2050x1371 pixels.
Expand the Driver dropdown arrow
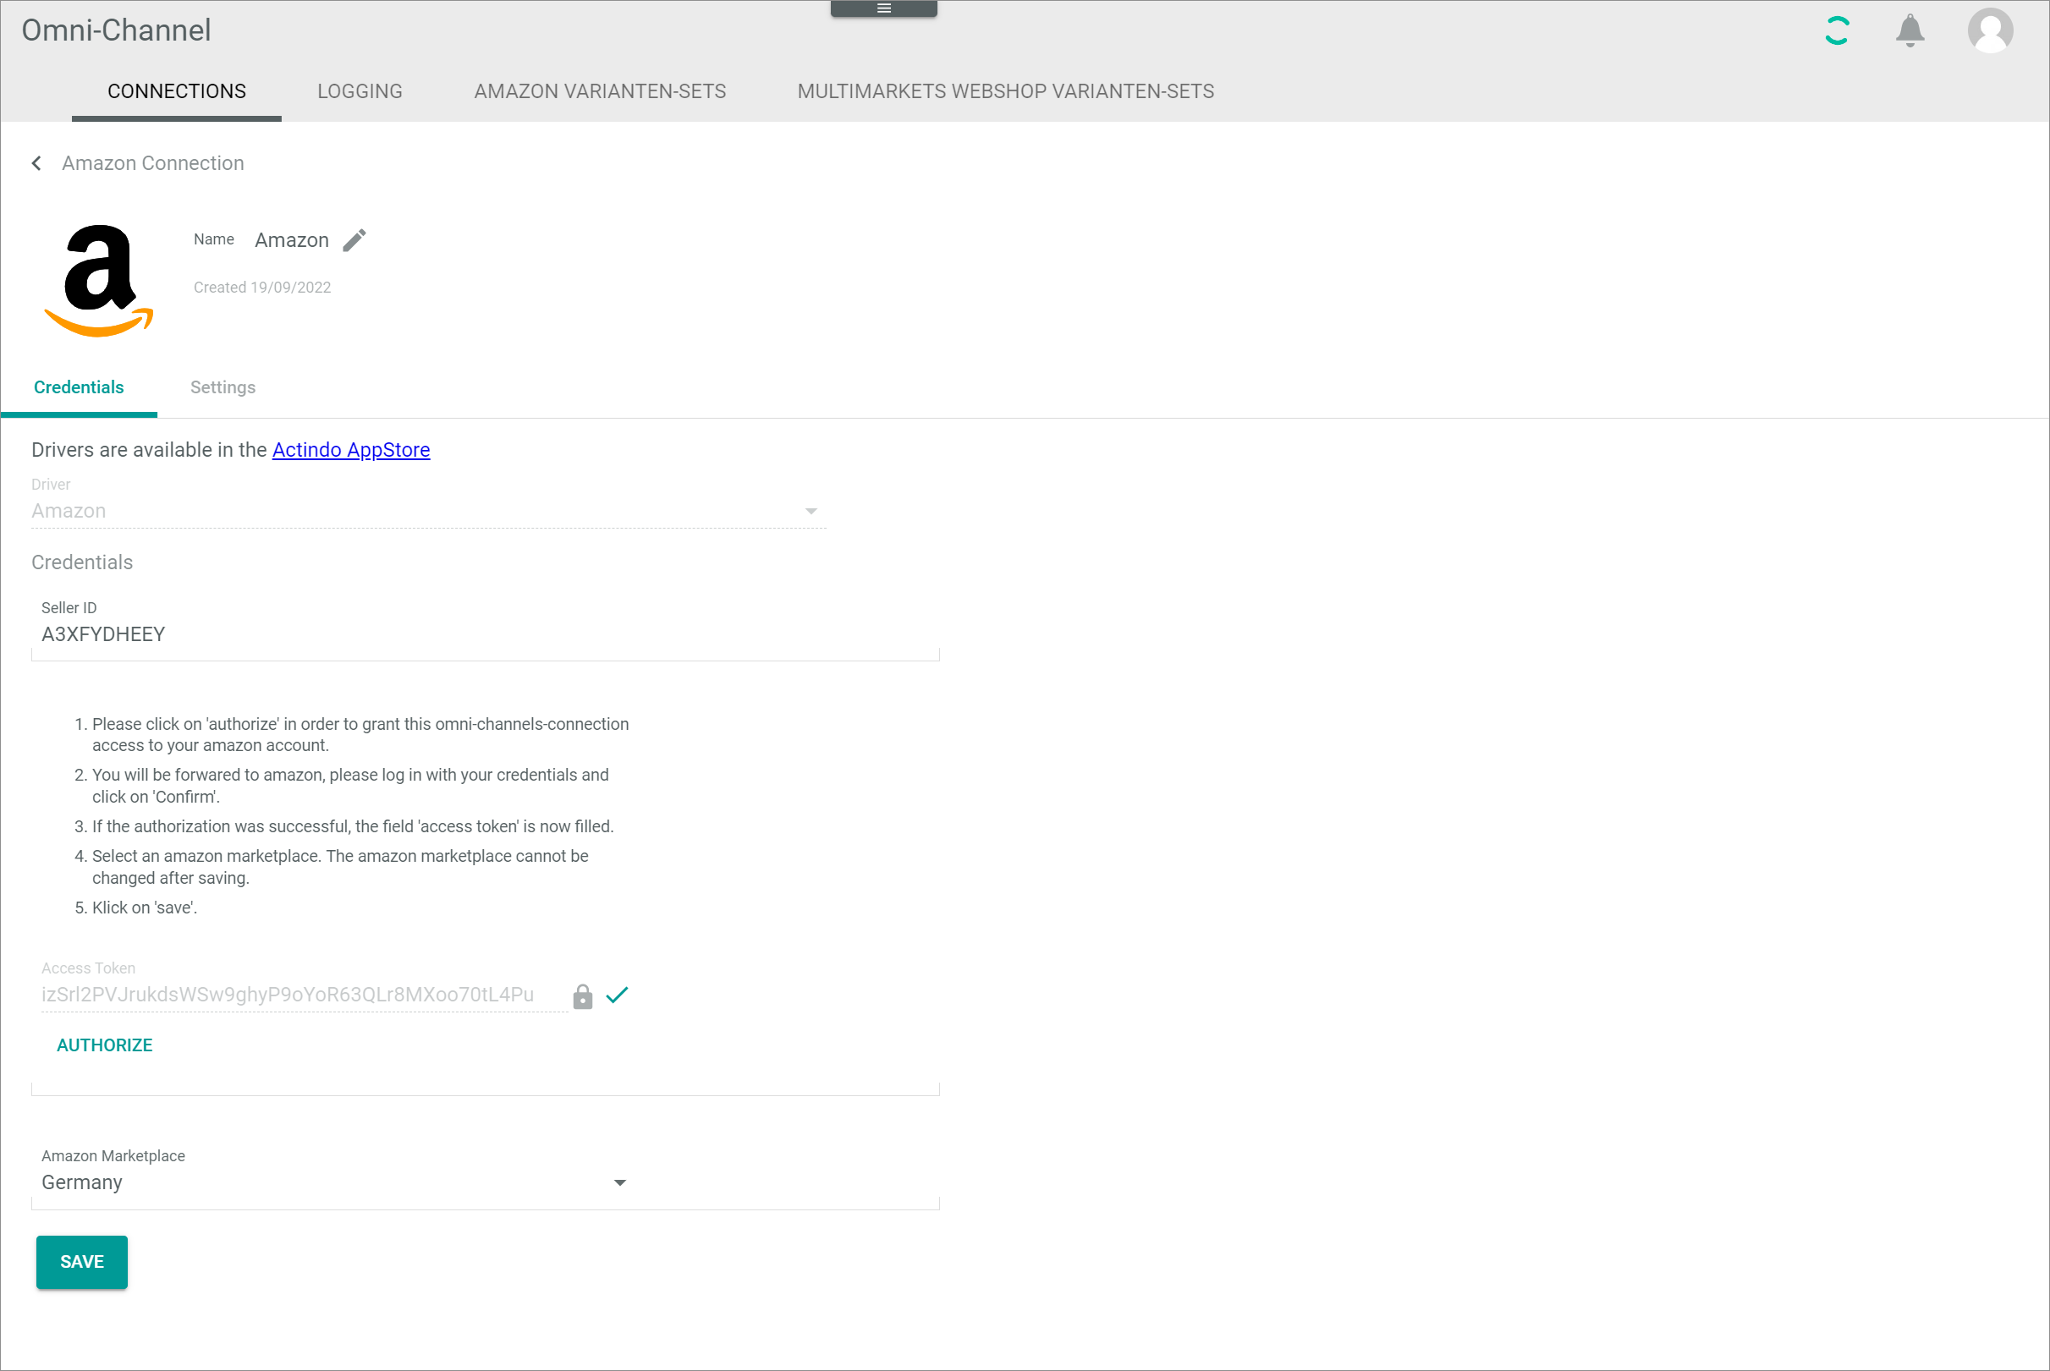tap(811, 512)
